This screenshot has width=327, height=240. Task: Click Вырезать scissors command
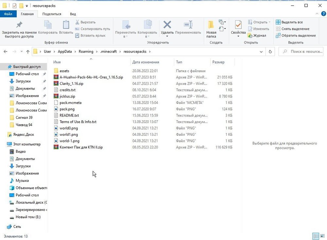[85, 22]
